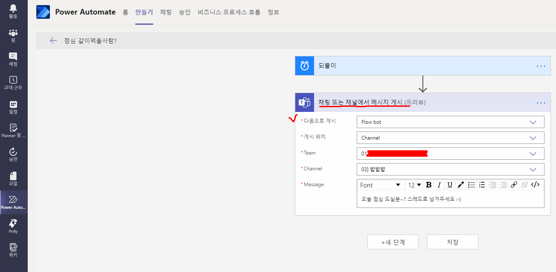Viewport: 556px width, 272px height.
Task: Click the +새 단계 button
Action: 393,242
